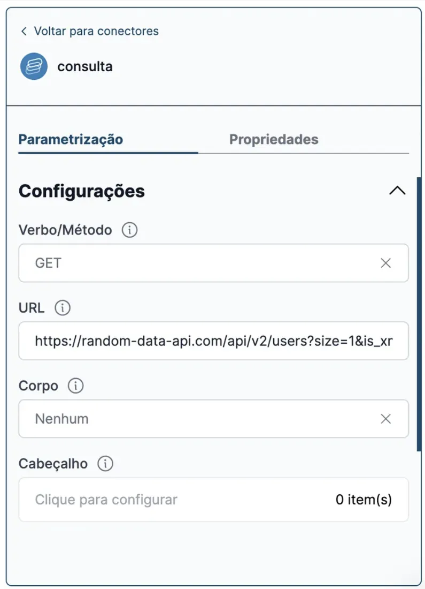This screenshot has height=589, width=425.
Task: Open info tooltip beside Cabeçalho label
Action: coord(105,463)
